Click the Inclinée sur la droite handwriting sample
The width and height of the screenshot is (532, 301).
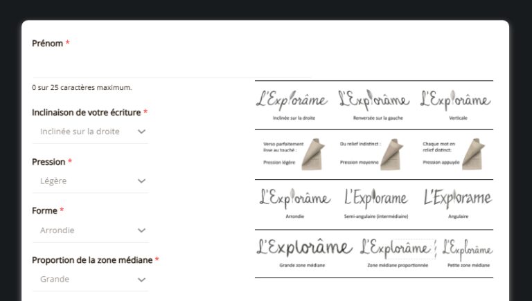292,100
